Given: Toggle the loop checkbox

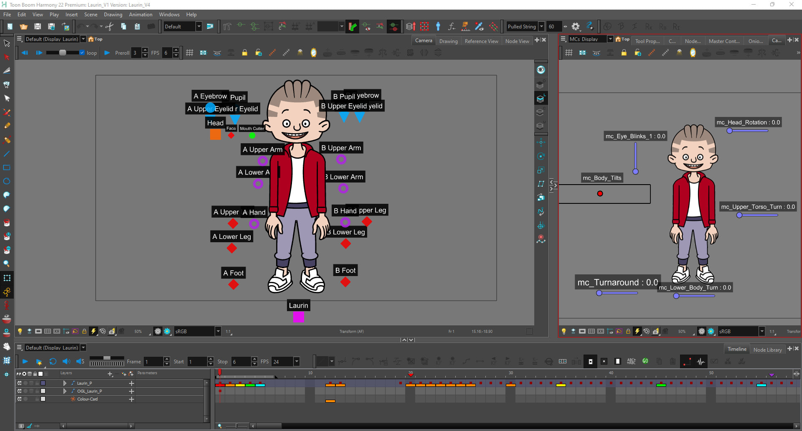Looking at the screenshot, I should [82, 53].
